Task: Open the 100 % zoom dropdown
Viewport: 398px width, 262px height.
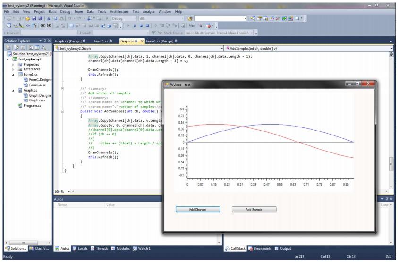Action: tap(69, 192)
